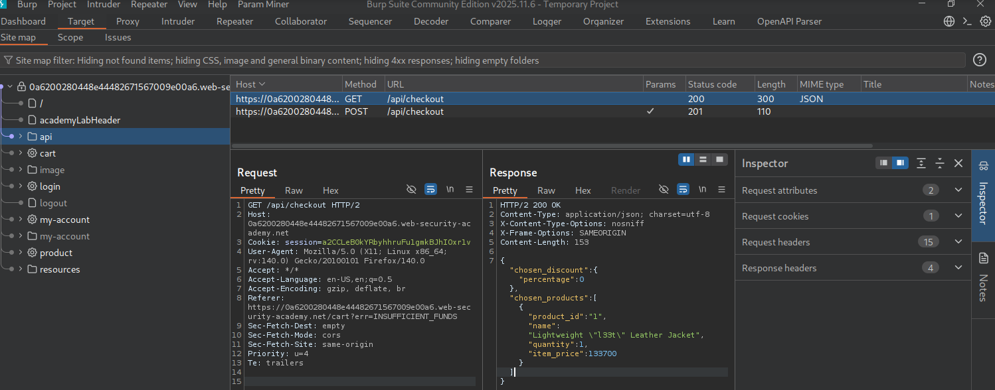995x390 pixels.
Task: Click the gear icon beside cart
Action: coord(32,153)
